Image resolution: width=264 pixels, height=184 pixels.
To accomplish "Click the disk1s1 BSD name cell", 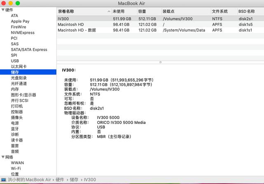I will click(x=245, y=30).
